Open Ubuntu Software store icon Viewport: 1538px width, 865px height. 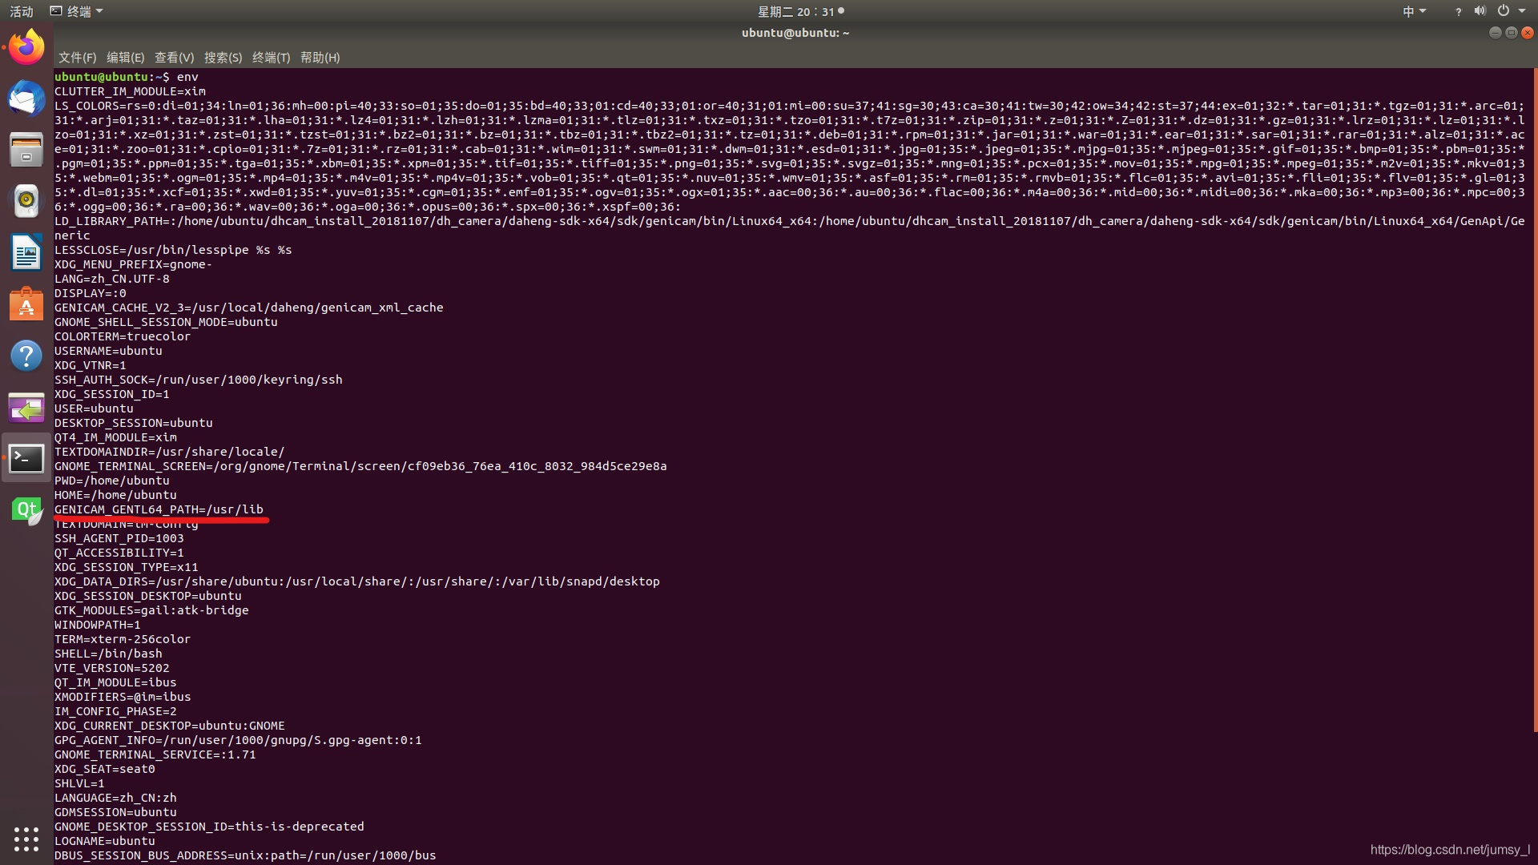tap(26, 304)
